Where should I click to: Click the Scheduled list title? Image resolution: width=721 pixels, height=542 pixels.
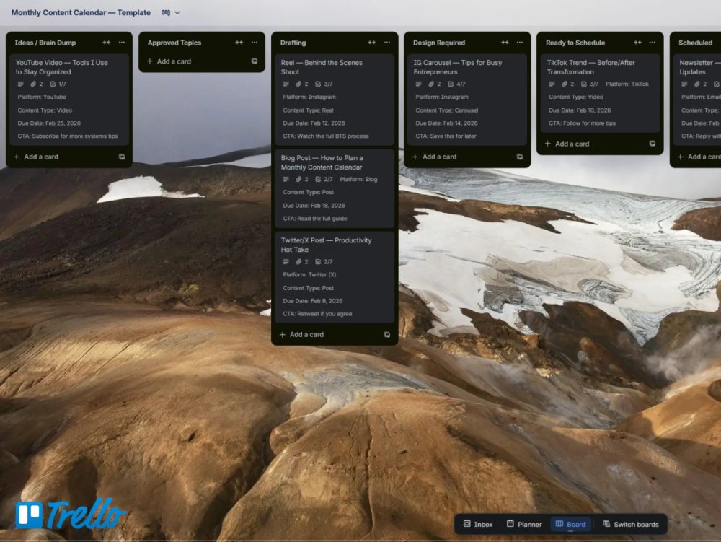coord(695,43)
